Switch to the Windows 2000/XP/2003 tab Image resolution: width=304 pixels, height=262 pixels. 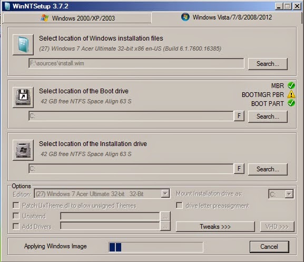[x=77, y=18]
